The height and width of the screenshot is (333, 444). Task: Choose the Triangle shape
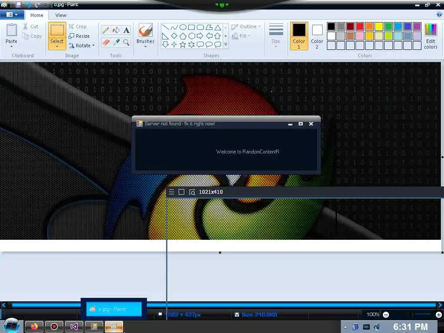click(x=218, y=27)
